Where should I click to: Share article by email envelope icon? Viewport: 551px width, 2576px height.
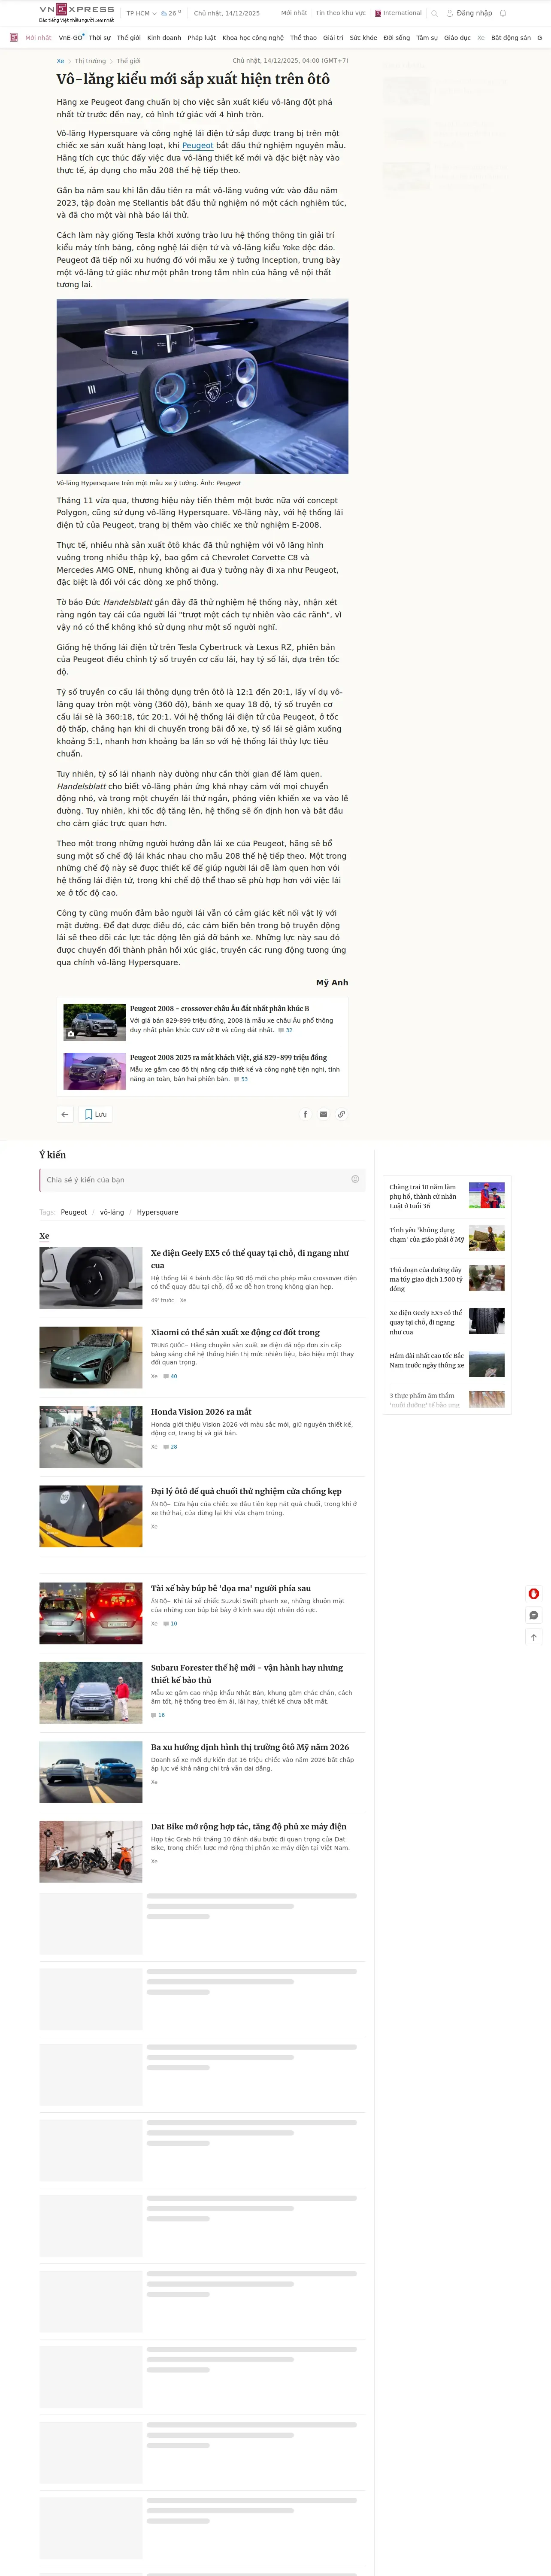[323, 1114]
